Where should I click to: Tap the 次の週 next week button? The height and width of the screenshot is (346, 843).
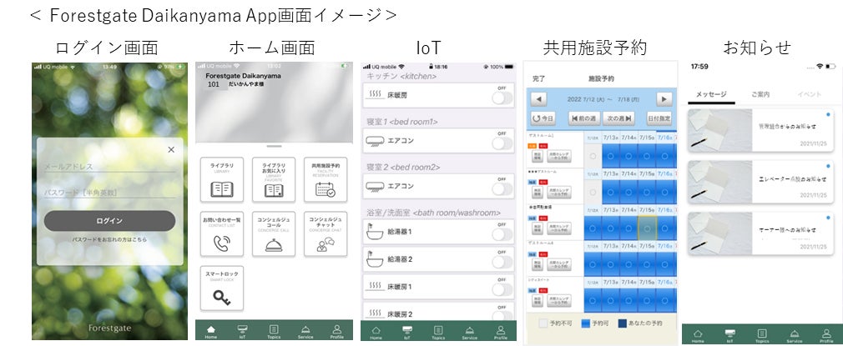click(618, 118)
